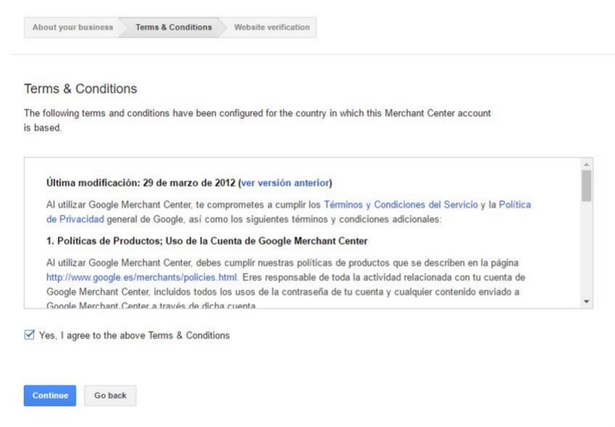Uncheck the agree to Terms checkbox

click(28, 335)
